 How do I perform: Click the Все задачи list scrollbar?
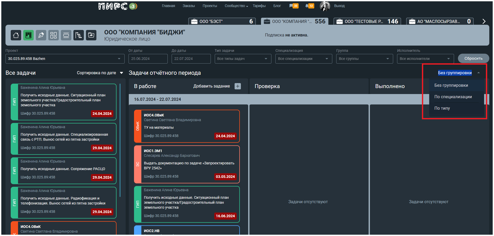tap(120, 140)
